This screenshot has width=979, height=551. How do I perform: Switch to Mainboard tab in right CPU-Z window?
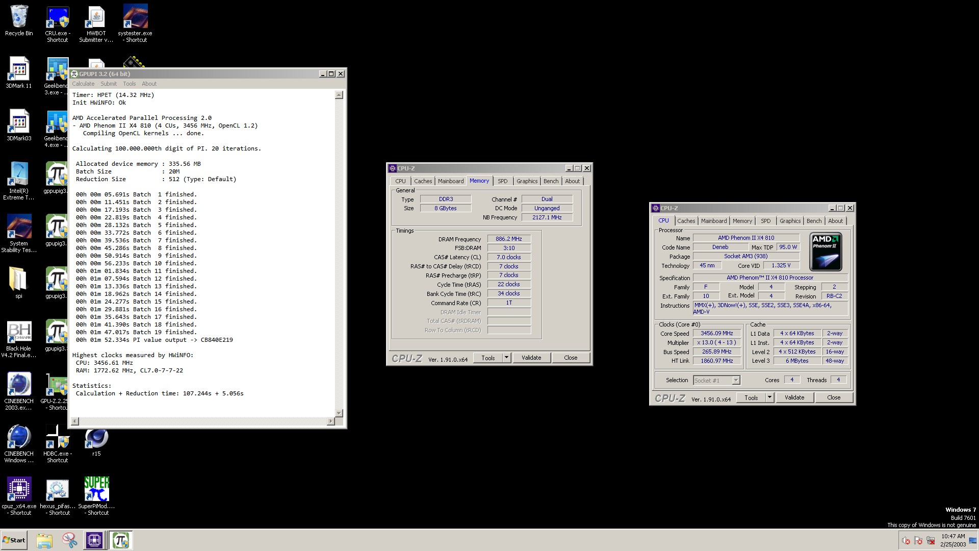(x=714, y=221)
